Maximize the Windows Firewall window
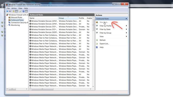 point(119,4)
